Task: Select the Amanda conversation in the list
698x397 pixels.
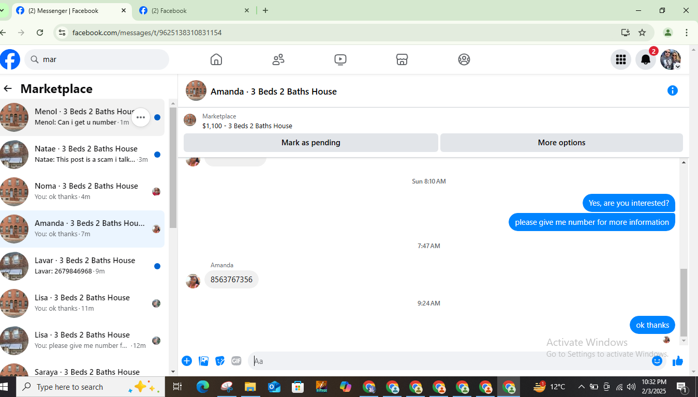Action: tap(82, 229)
